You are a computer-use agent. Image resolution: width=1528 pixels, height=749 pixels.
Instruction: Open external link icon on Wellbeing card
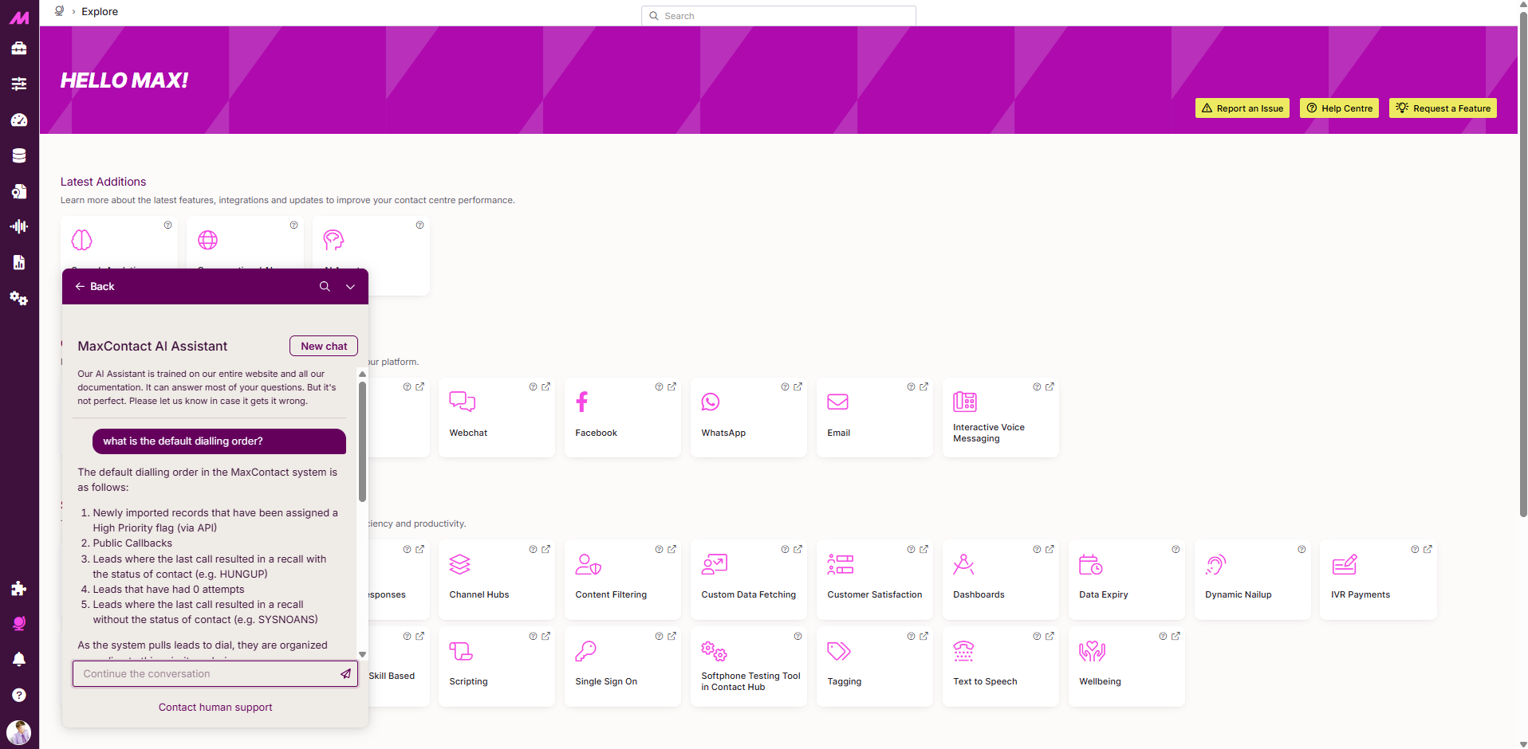pyautogui.click(x=1176, y=636)
